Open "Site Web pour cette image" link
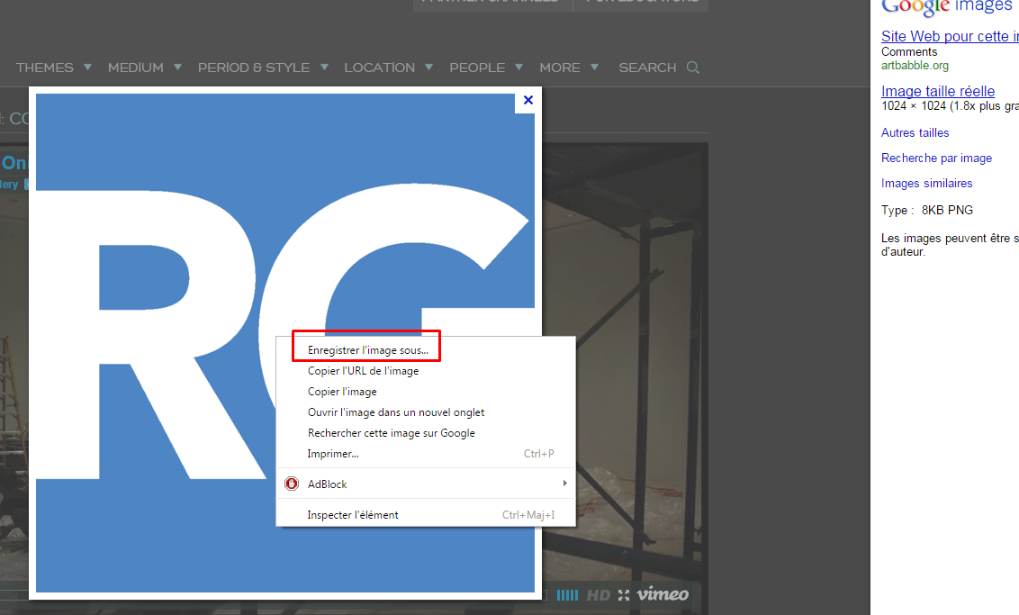 [950, 36]
